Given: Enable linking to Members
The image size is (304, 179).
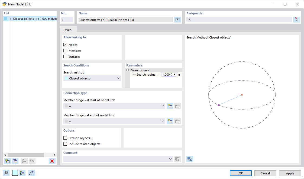Looking at the screenshot, I should click(x=65, y=50).
